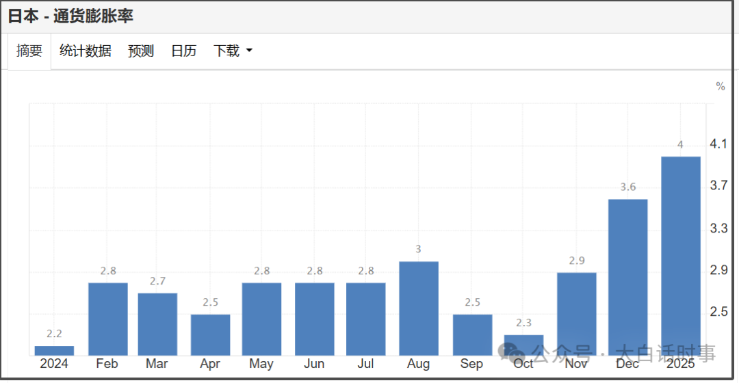
Task: Click the May x-axis label
Action: click(261, 364)
